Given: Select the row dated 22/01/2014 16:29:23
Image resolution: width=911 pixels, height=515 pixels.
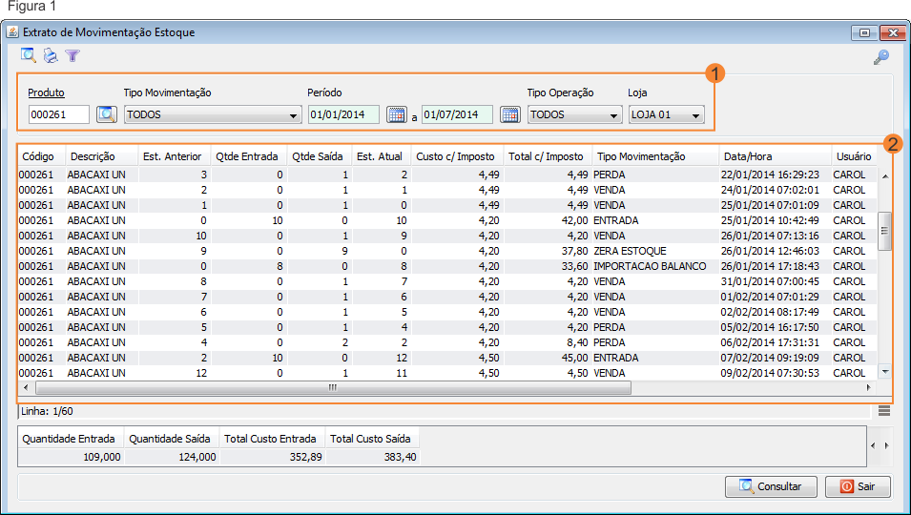Looking at the screenshot, I should click(447, 175).
